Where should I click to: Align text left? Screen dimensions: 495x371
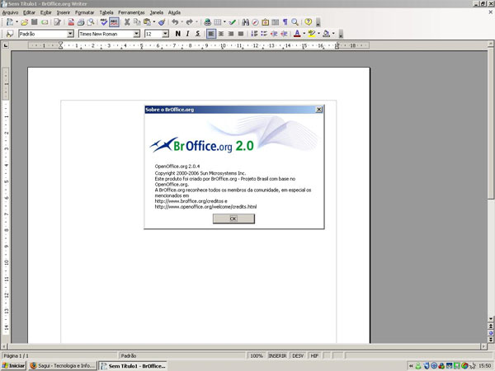[211, 34]
